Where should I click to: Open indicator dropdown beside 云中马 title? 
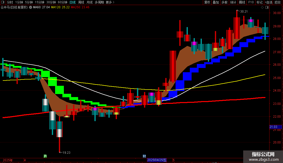click(31, 7)
